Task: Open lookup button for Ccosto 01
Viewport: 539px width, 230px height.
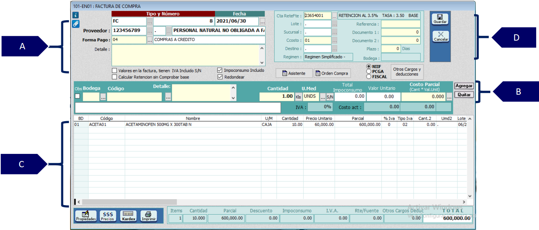Action: pos(334,41)
